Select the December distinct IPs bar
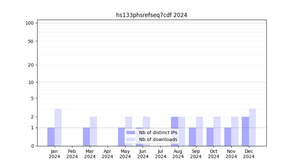The width and height of the screenshot is (296, 164). (245, 131)
